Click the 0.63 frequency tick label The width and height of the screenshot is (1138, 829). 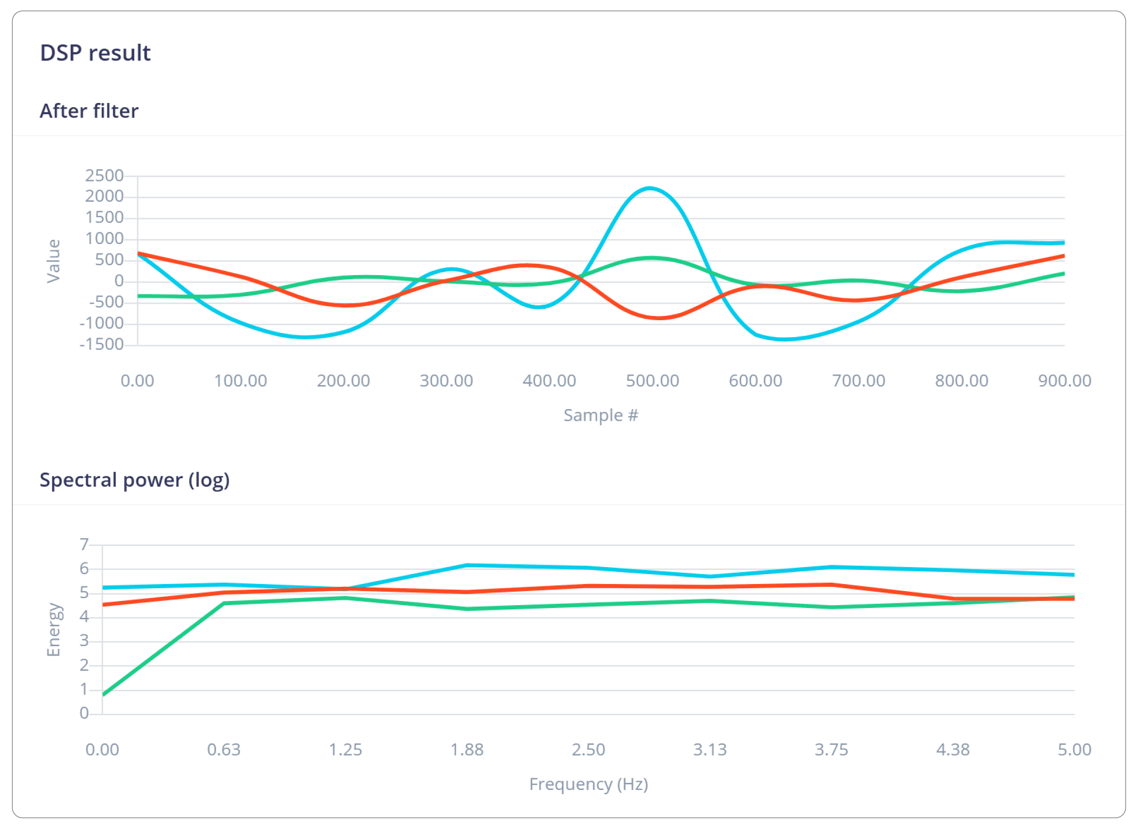point(224,750)
